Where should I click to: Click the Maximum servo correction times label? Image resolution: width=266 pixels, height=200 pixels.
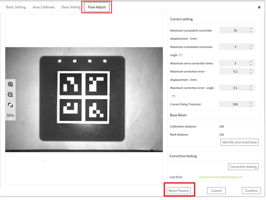click(x=192, y=63)
